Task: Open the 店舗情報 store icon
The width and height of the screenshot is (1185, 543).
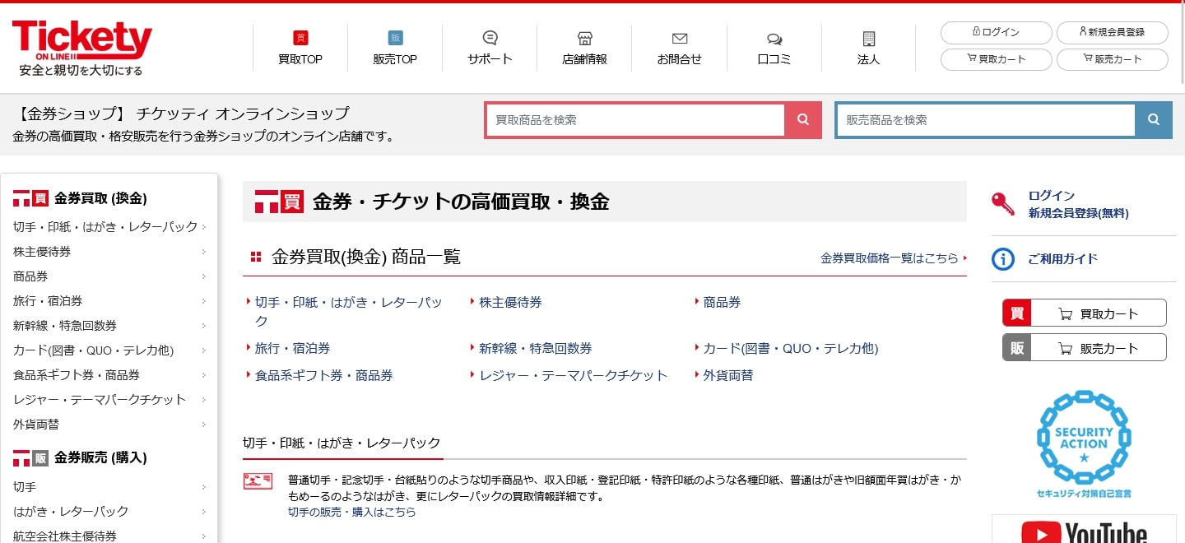Action: [584, 39]
